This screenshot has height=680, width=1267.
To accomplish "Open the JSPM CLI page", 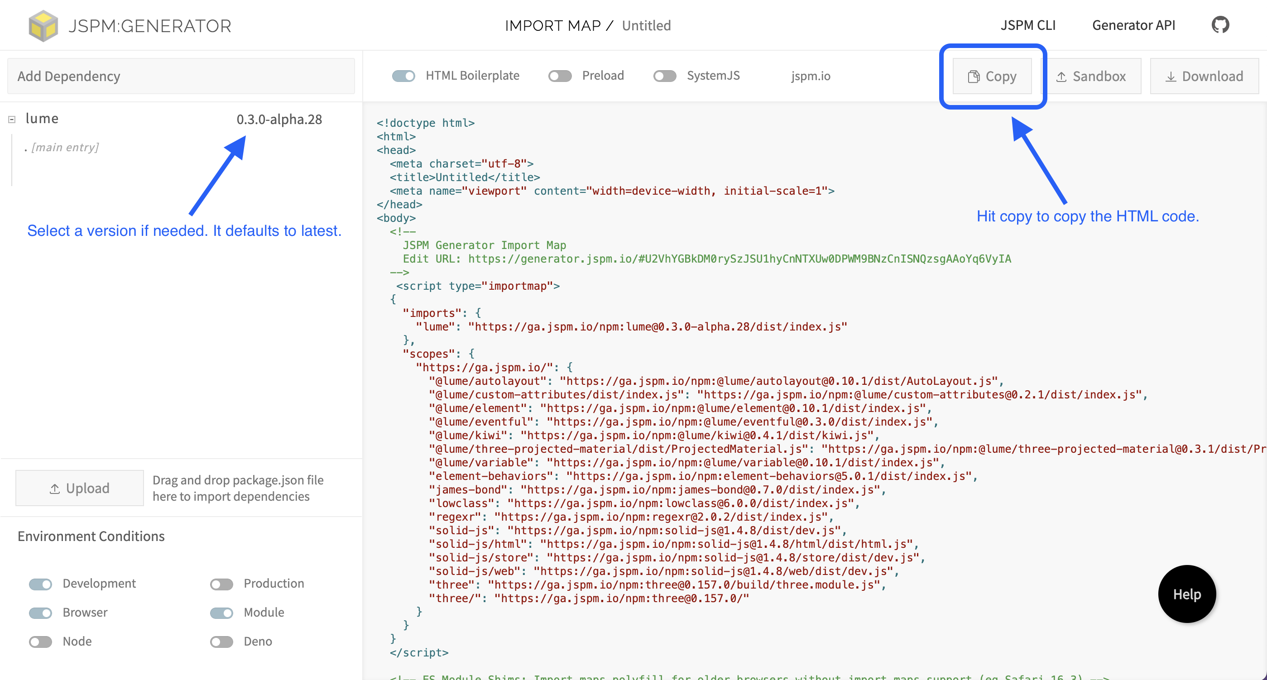I will [1028, 24].
